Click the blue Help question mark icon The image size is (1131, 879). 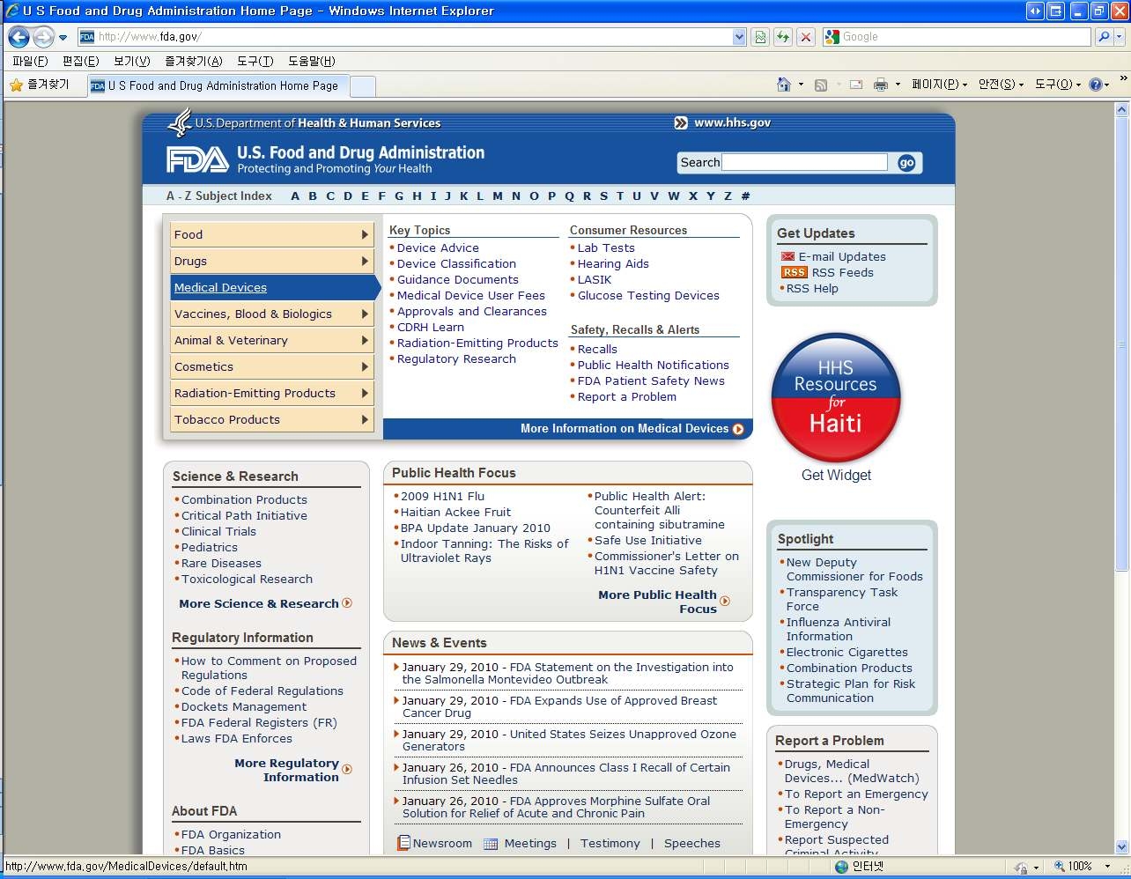(1095, 85)
